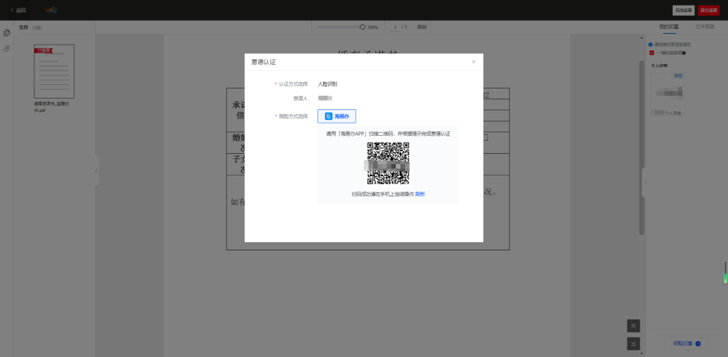The height and width of the screenshot is (357, 728).
Task: Adjust the zoom slider handle at 200%
Action: click(x=363, y=27)
